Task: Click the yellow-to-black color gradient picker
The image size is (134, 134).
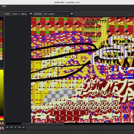Action: coord(2,93)
